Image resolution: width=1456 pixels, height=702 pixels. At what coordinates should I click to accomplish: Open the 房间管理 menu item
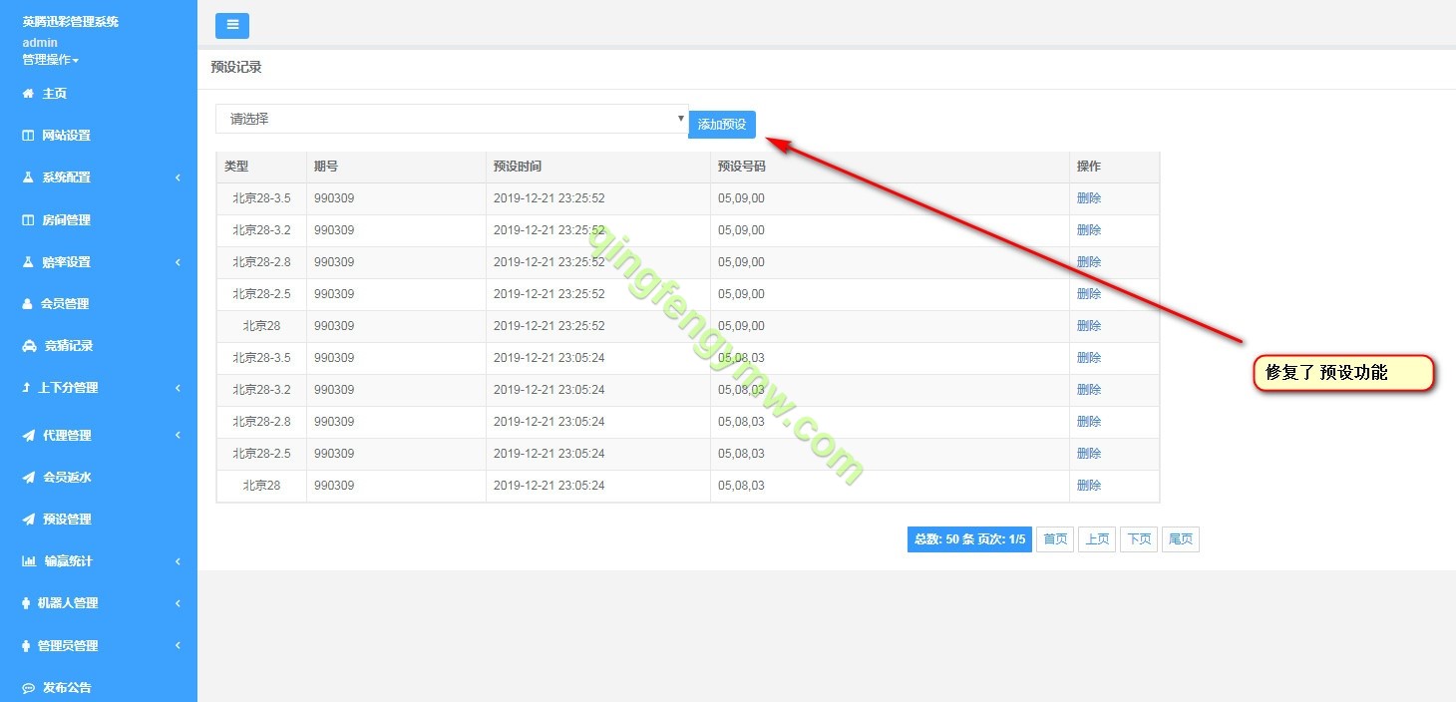click(66, 220)
